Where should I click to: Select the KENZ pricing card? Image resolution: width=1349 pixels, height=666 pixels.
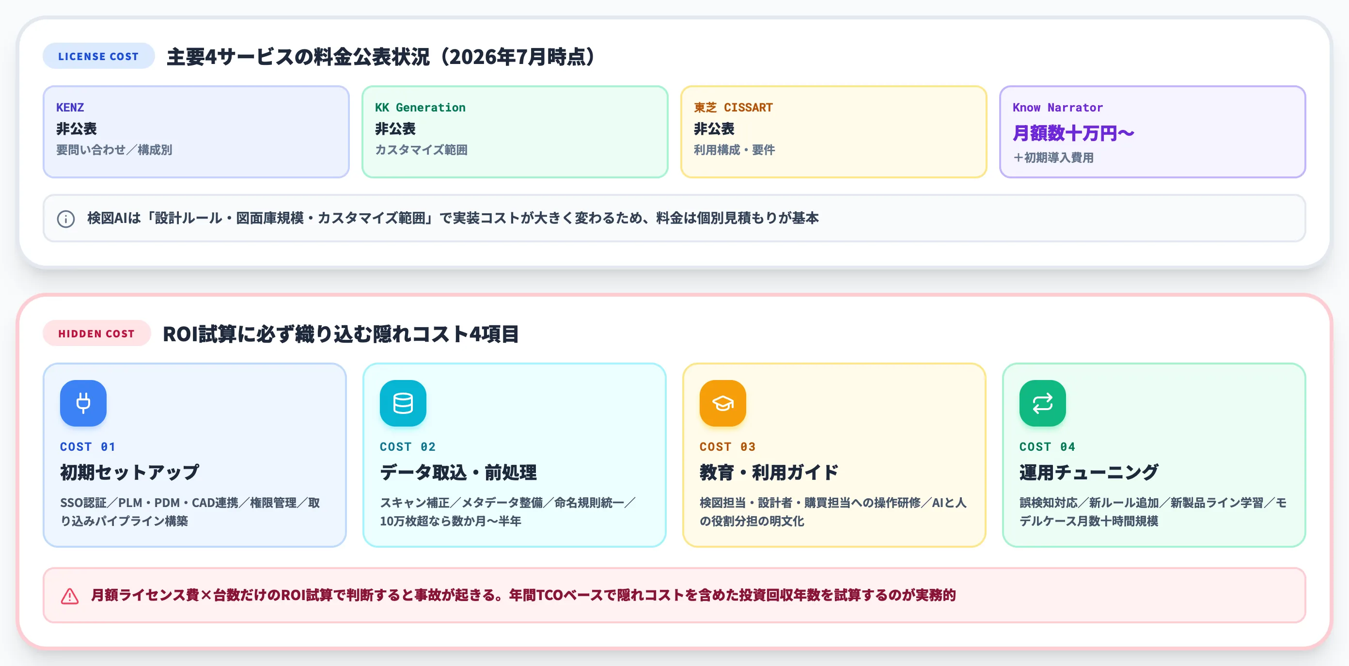196,131
